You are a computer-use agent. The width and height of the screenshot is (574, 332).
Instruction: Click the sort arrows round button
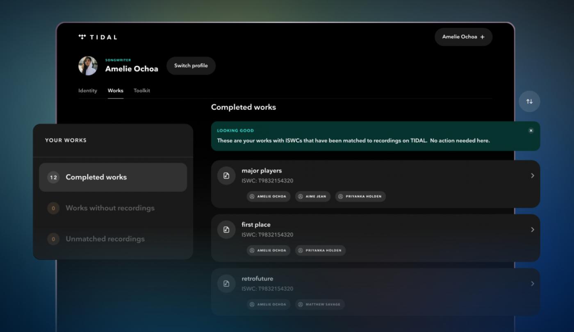[x=529, y=101]
